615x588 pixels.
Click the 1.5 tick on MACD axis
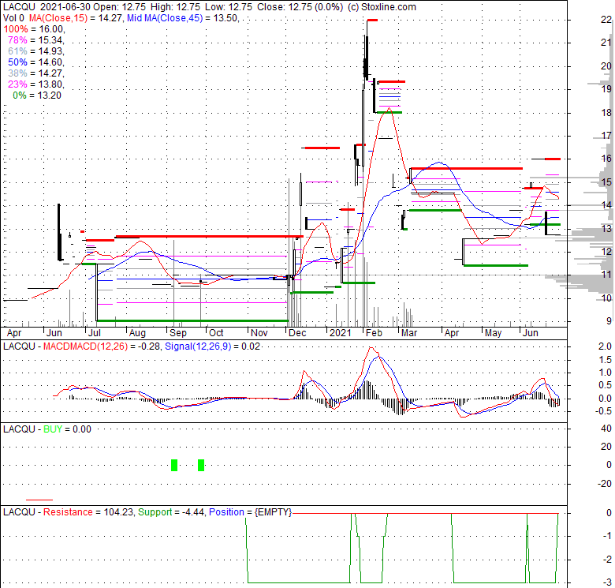(605, 360)
